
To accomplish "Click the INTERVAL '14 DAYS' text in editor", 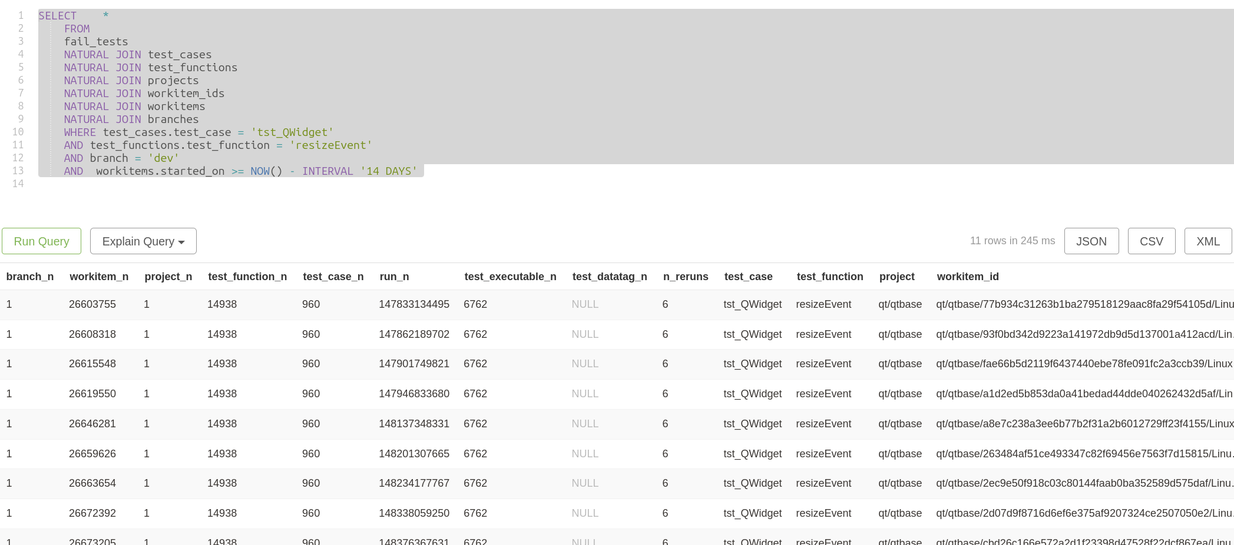I will pos(359,171).
